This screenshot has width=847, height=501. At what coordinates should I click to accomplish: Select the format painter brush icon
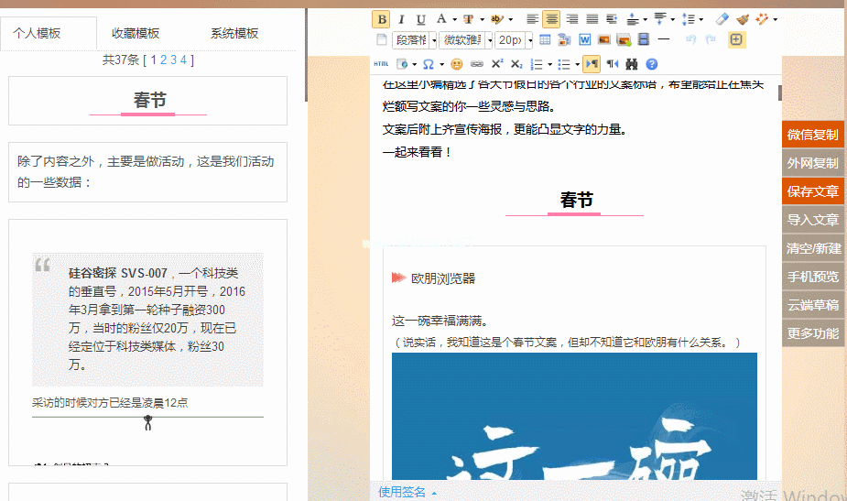742,19
